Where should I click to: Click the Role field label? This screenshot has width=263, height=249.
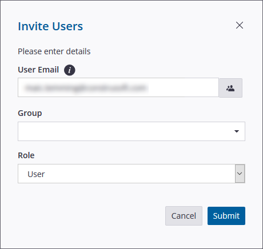(x=26, y=155)
